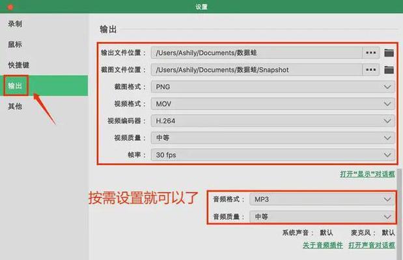Click the 系统声音 默认 value
Image resolution: width=403 pixels, height=260 pixels.
pos(326,233)
